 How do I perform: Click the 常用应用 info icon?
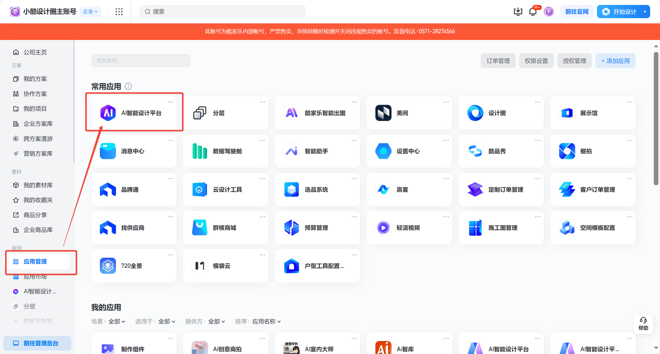(128, 86)
